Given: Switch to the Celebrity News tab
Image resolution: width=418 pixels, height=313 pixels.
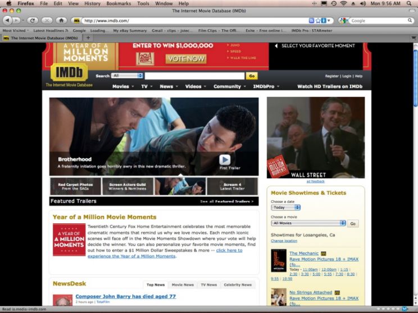Looking at the screenshot, I should click(x=238, y=285).
